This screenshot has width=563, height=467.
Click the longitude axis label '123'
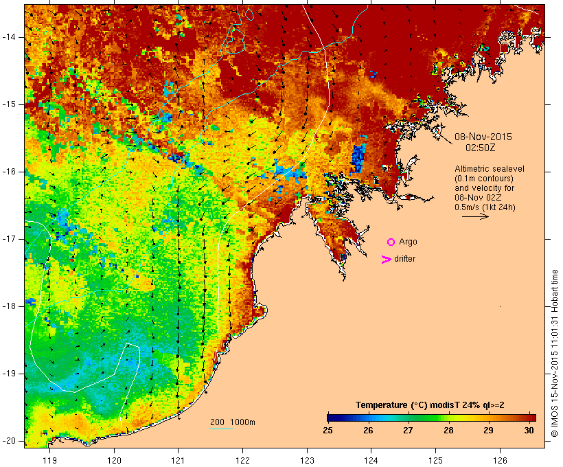click(307, 460)
